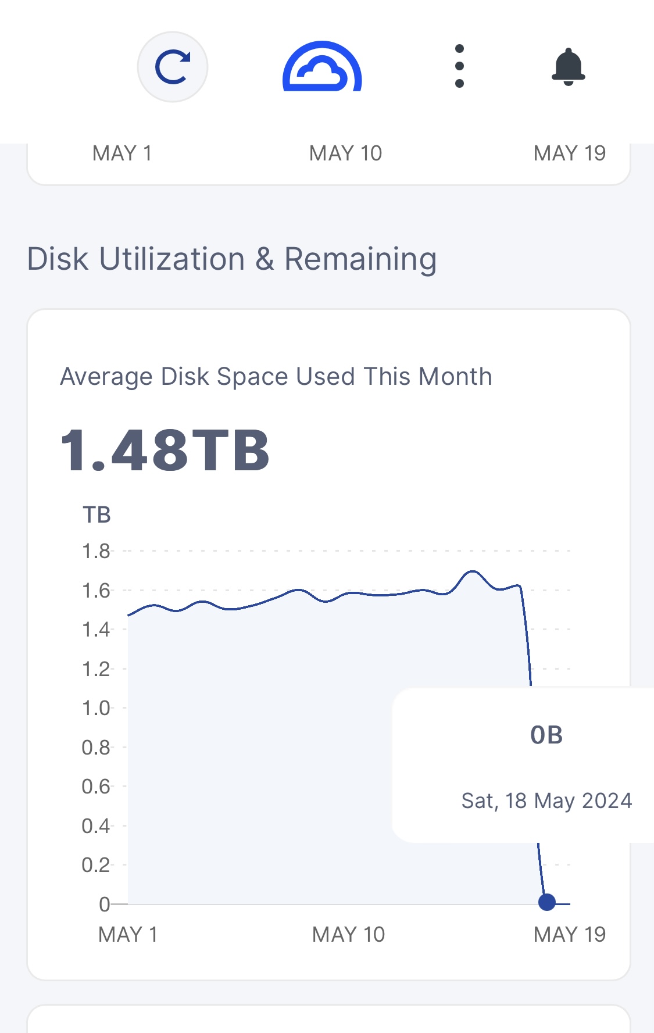
Task: Click the 0.4 y-axis tick label
Action: [x=96, y=825]
